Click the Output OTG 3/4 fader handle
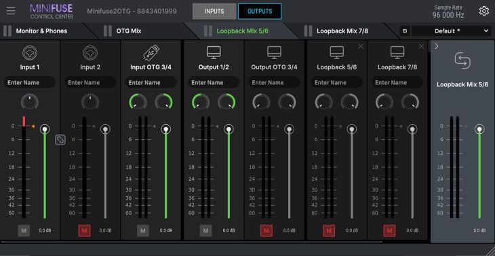Viewport: 495px width, 256px height. click(289, 129)
